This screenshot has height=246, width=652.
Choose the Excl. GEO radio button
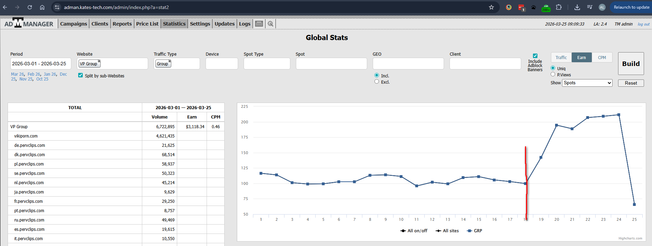377,82
